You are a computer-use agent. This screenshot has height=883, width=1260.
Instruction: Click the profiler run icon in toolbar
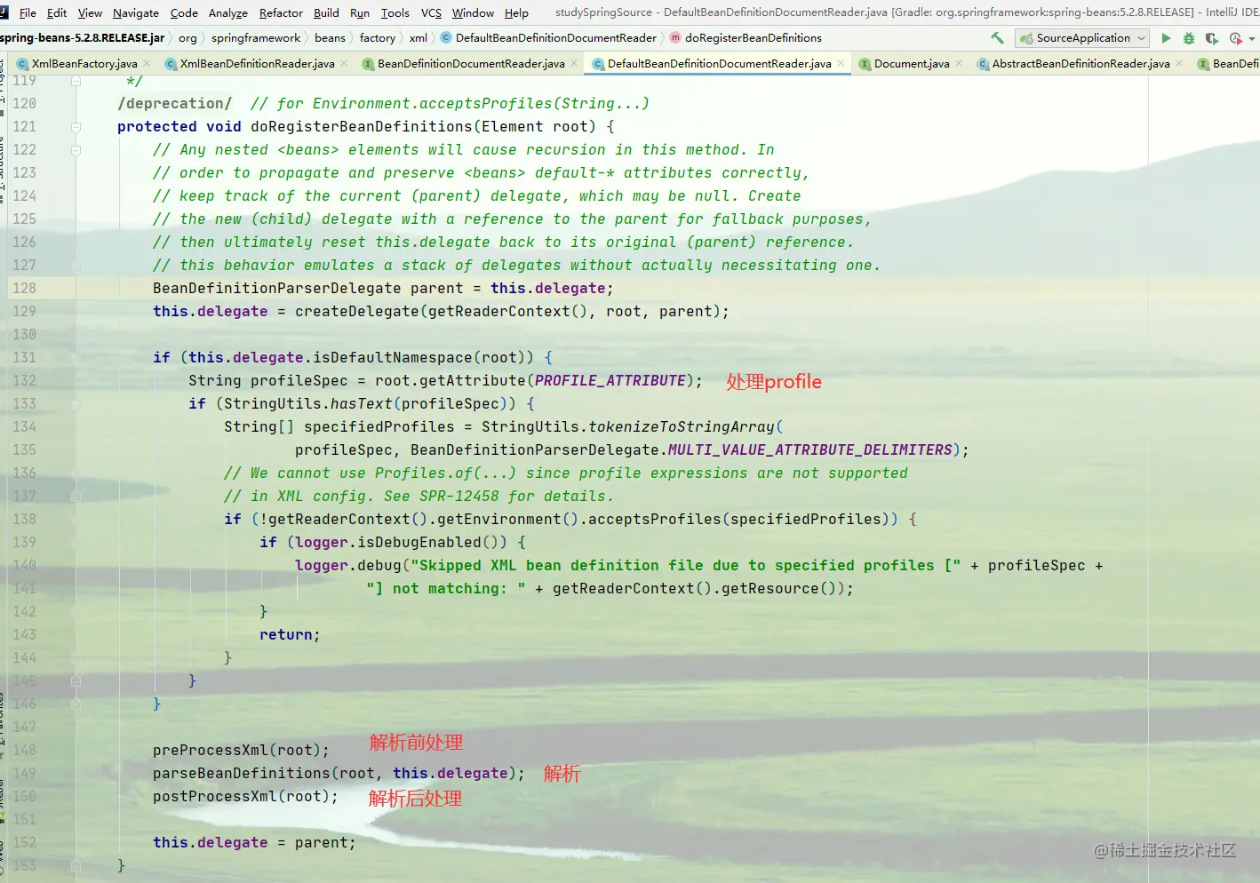(1235, 38)
